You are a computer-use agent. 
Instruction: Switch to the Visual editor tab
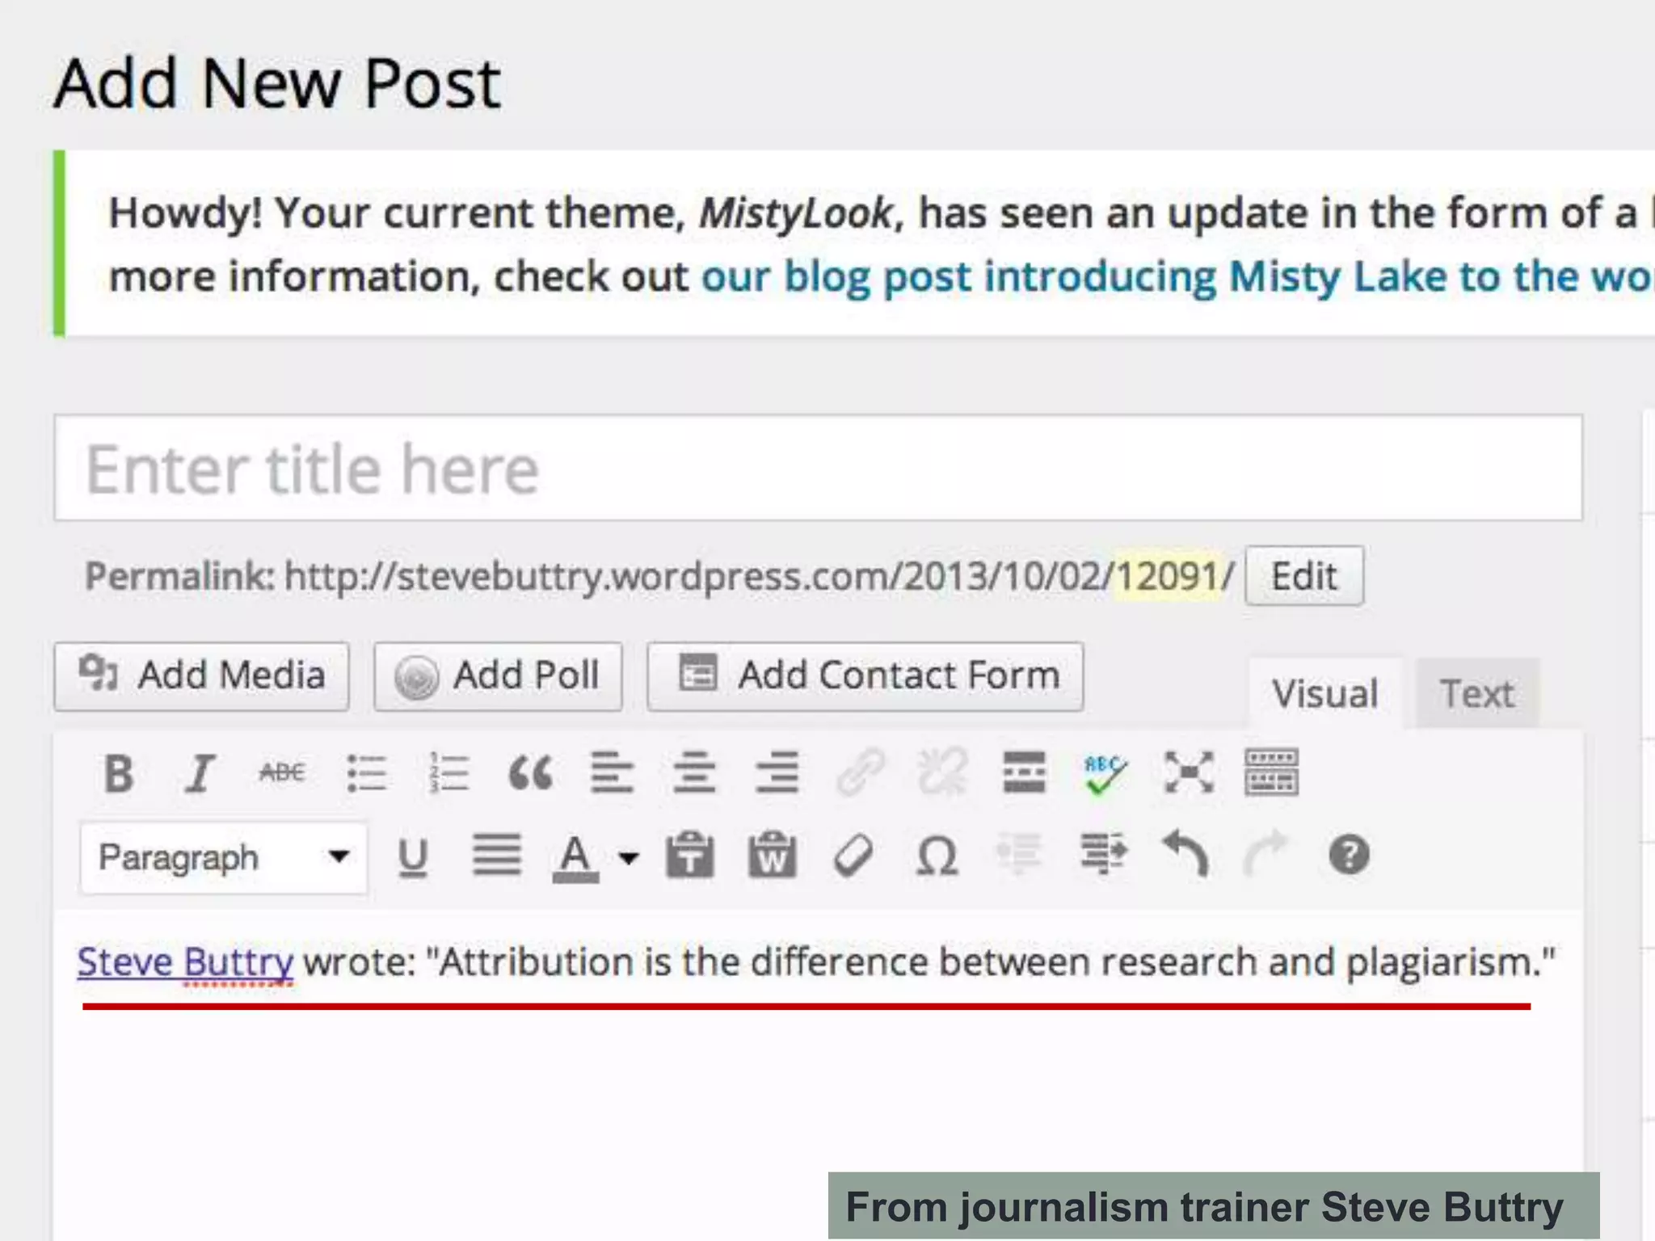(x=1325, y=694)
